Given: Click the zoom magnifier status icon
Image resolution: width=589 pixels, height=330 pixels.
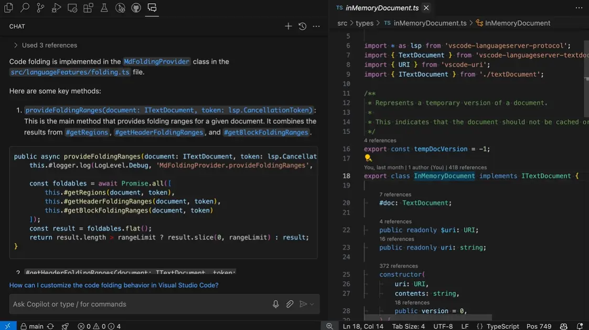Looking at the screenshot, I should tap(329, 326).
